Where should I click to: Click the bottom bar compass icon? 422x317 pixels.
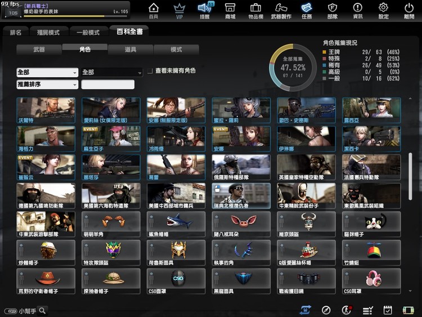[326, 310]
